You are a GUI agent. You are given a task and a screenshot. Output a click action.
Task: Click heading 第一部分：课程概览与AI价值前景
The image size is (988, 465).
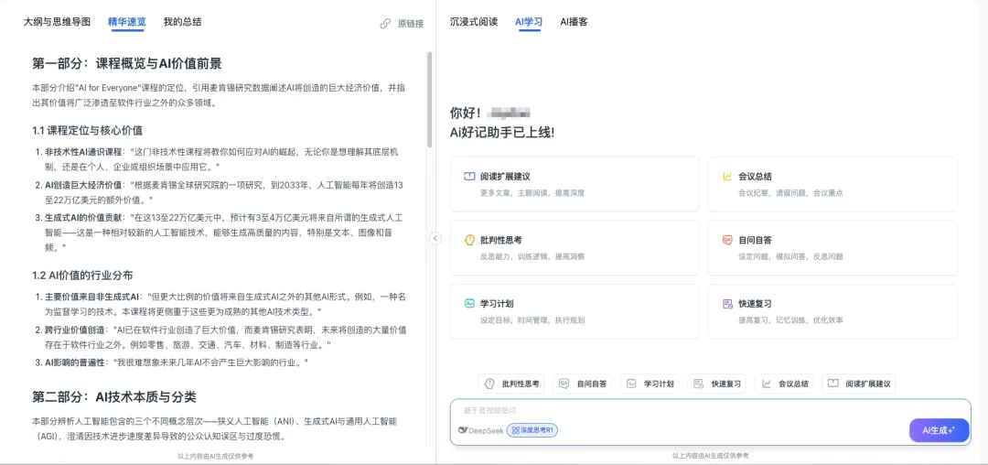(126, 64)
